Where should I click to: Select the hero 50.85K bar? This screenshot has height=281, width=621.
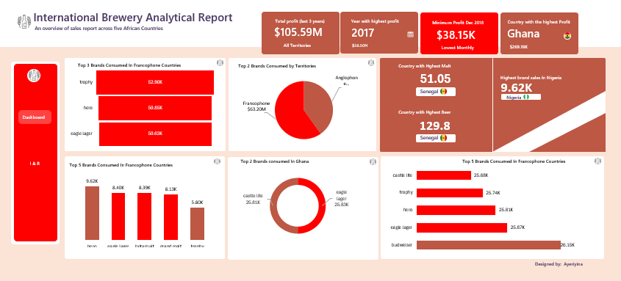pyautogui.click(x=155, y=108)
